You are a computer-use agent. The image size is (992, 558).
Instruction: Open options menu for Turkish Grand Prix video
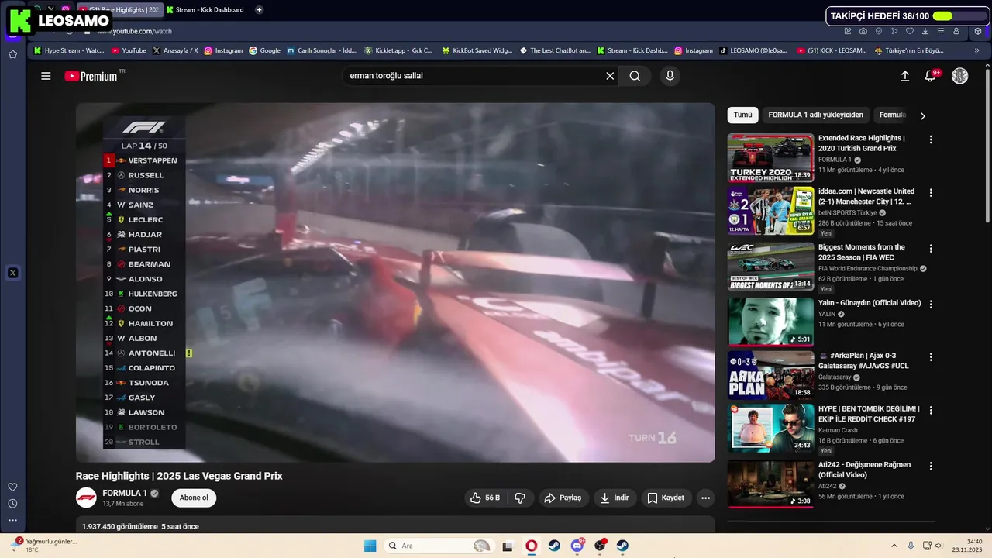931,139
